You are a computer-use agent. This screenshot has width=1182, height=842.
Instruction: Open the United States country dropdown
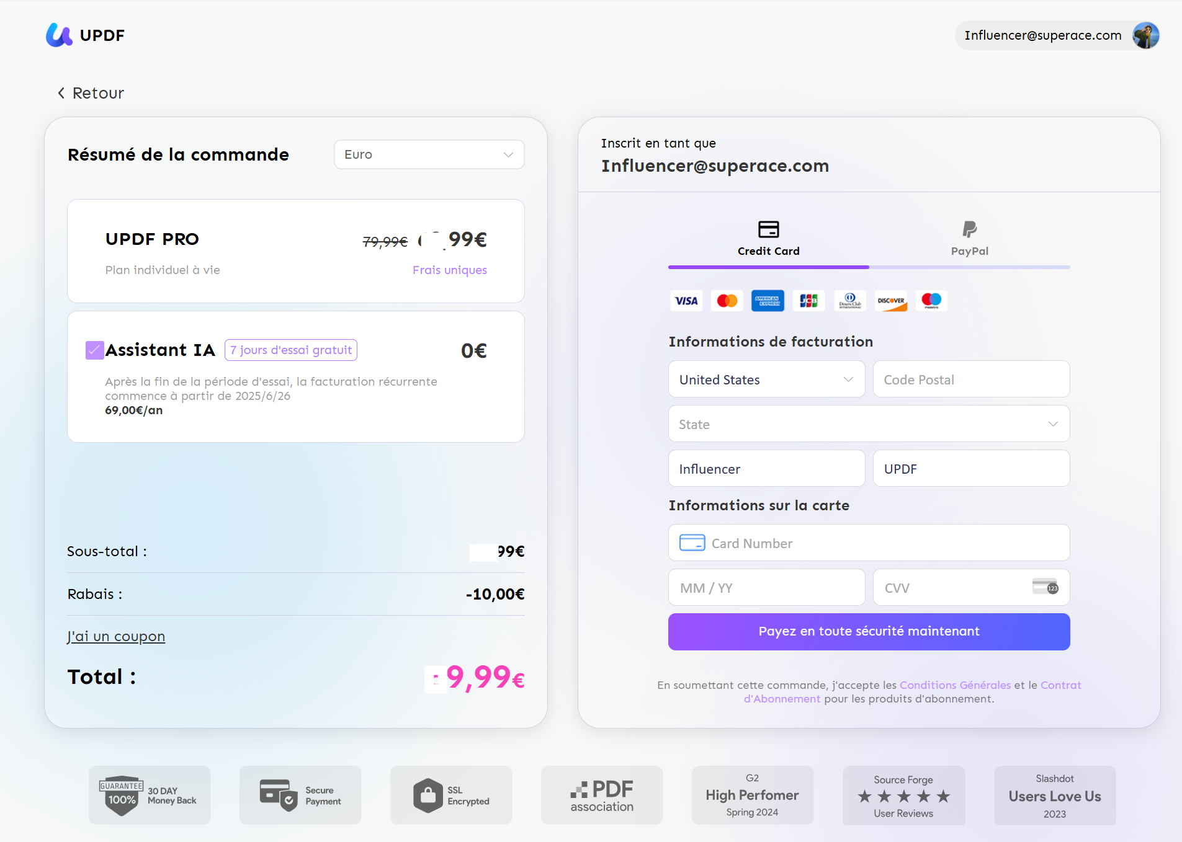pos(767,379)
